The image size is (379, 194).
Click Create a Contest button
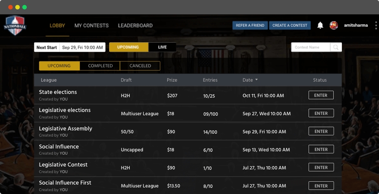click(x=290, y=25)
